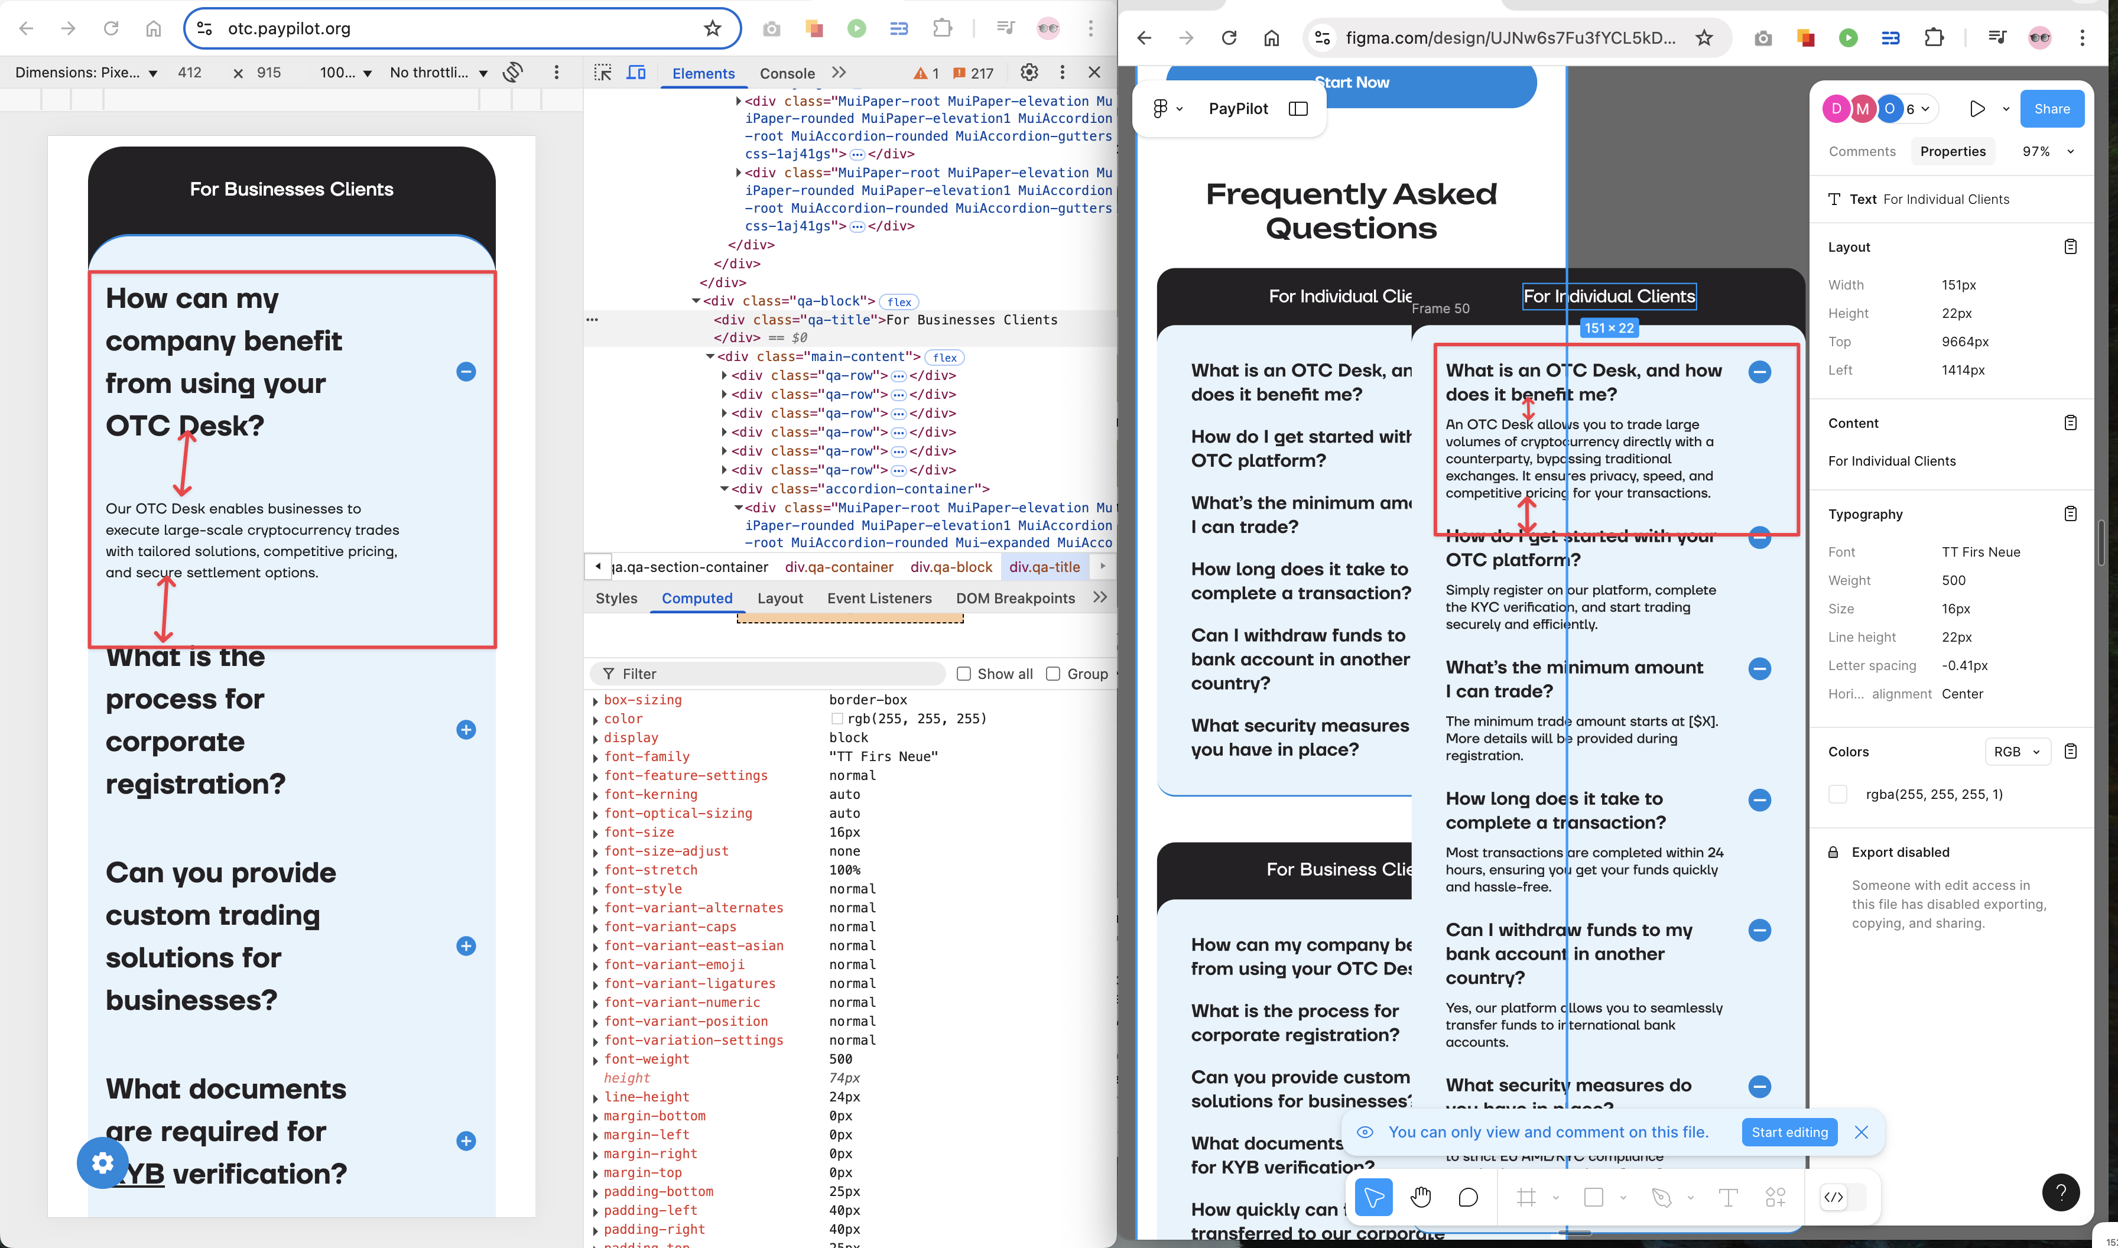Toggle Figma dev mode switch

(x=1842, y=1197)
